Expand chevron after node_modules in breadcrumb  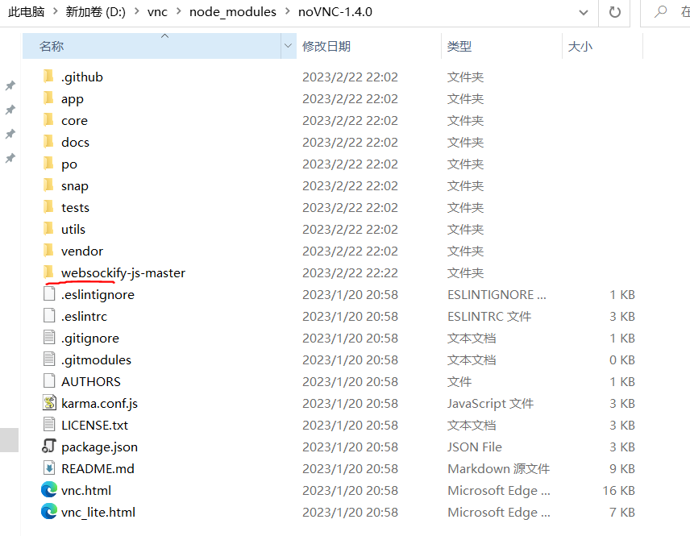(x=287, y=11)
